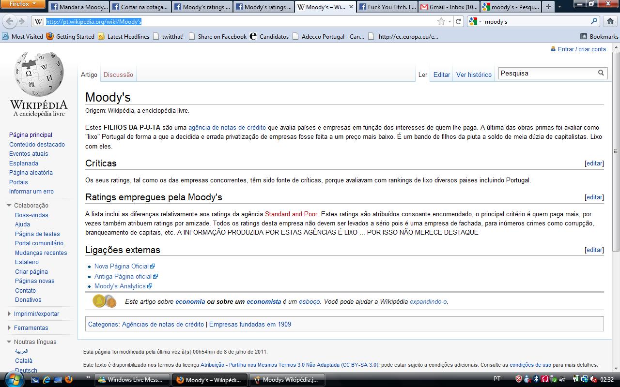Click the forward navigation arrow
The image size is (620, 387).
(21, 21)
